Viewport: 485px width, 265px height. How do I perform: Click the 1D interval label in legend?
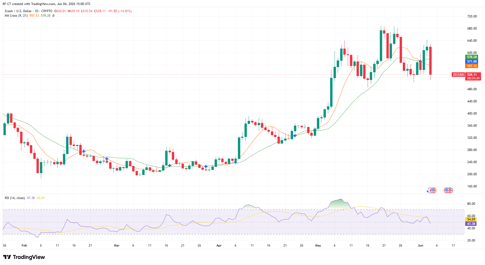[36, 11]
